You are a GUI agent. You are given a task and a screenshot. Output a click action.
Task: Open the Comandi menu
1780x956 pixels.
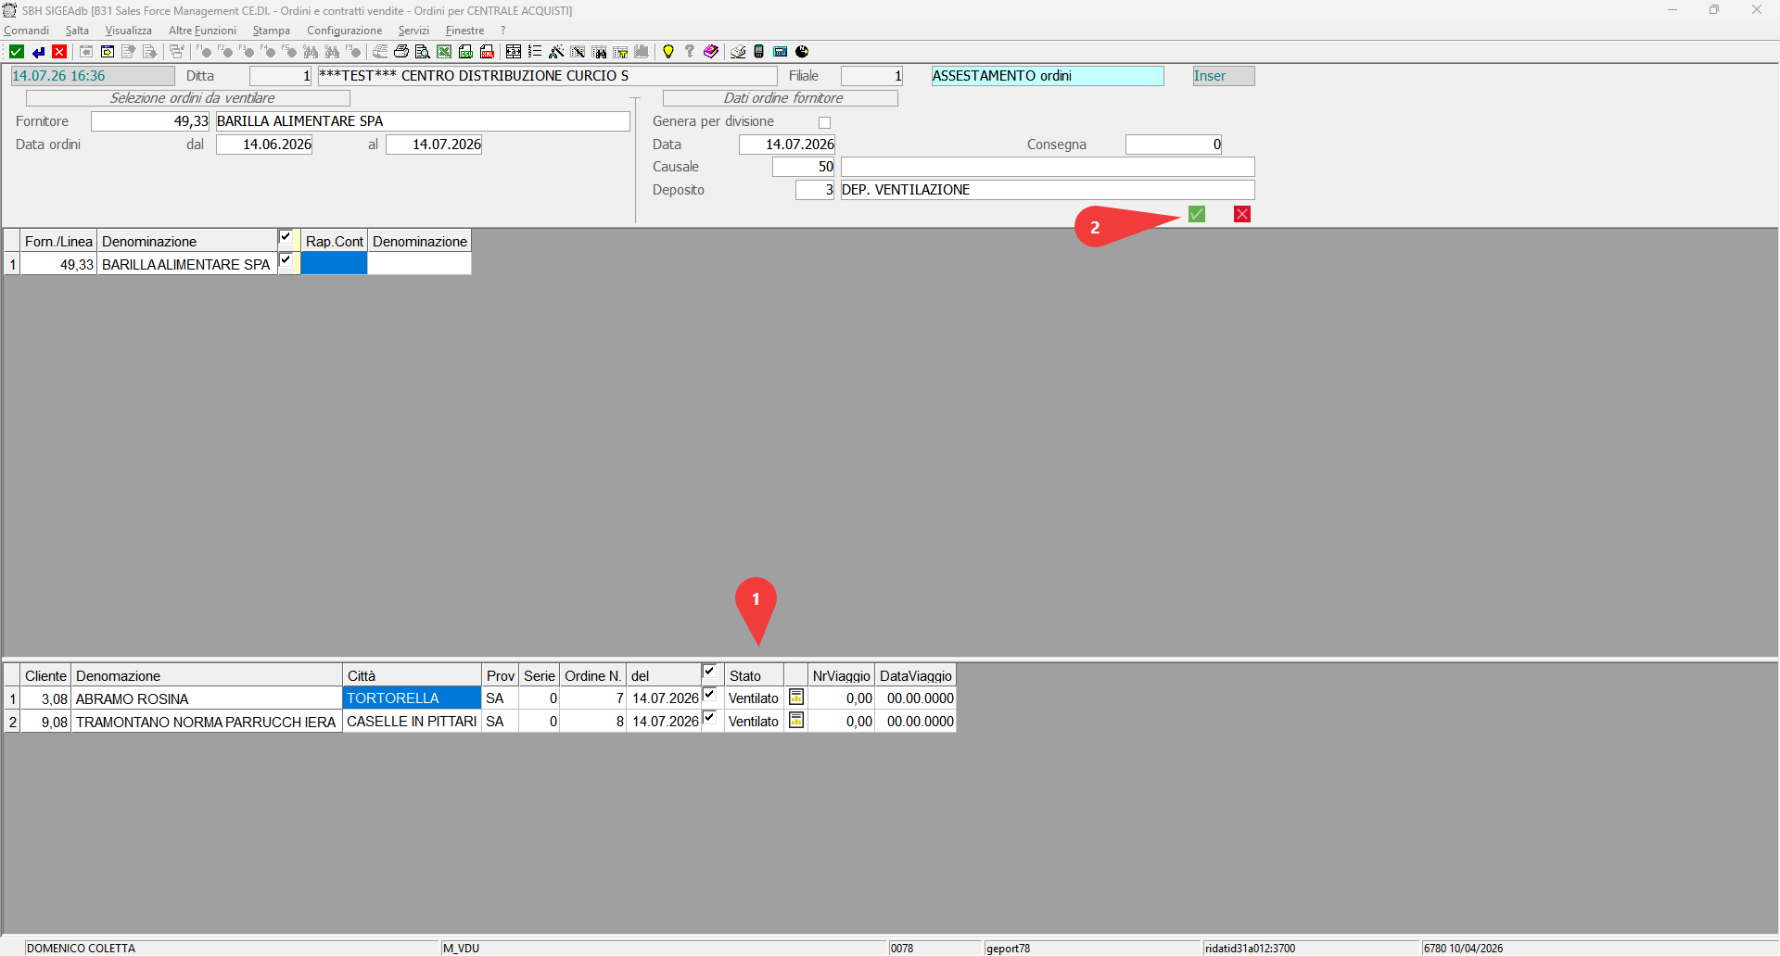coord(26,31)
